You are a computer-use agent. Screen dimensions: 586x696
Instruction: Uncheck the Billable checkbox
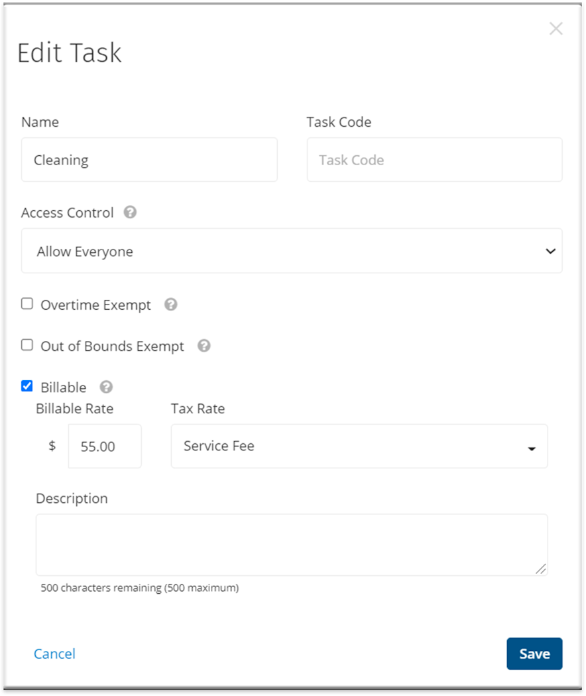(27, 385)
